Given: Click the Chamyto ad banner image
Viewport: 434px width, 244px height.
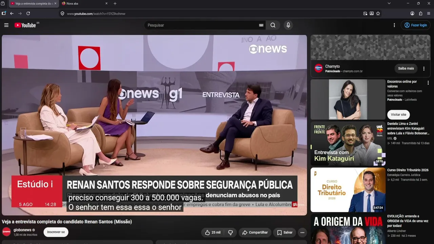Looking at the screenshot, I should [x=370, y=47].
